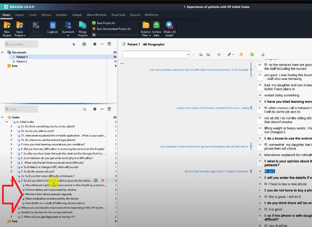The image size is (312, 227).
Task: Open the Teamwork menu
Action: [68, 29]
